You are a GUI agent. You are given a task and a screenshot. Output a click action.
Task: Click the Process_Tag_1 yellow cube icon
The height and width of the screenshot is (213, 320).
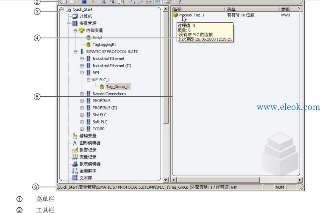175,15
